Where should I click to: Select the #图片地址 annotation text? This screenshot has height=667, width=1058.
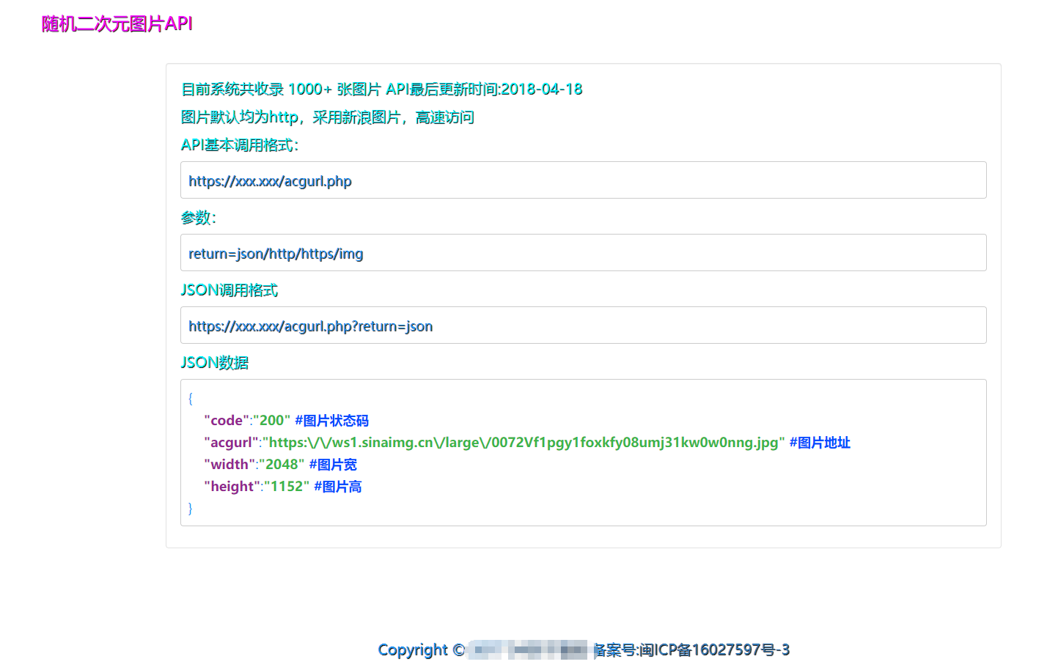tap(819, 442)
